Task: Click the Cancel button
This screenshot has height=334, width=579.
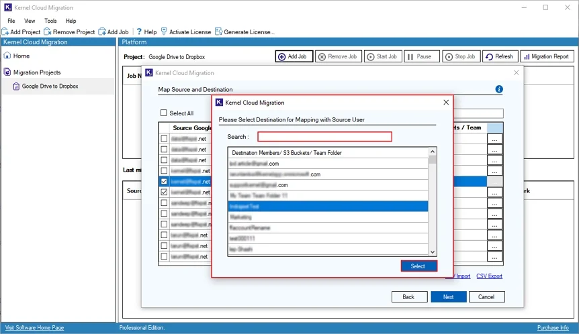Action: pyautogui.click(x=486, y=296)
